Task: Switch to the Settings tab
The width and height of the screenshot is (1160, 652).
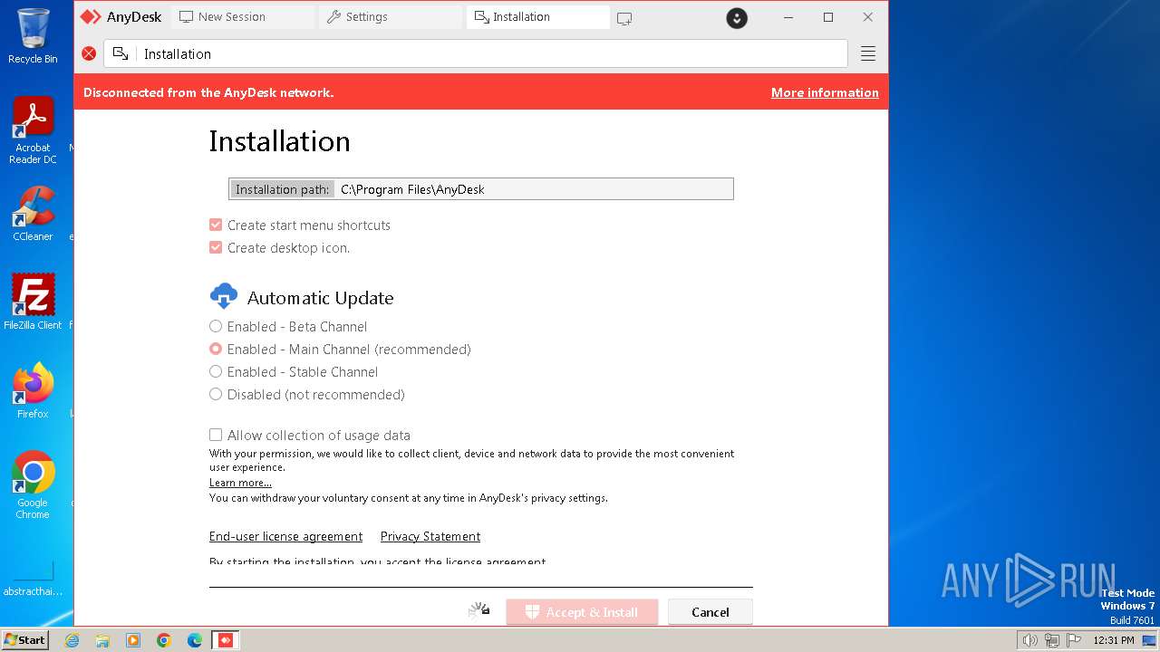Action: click(x=391, y=17)
